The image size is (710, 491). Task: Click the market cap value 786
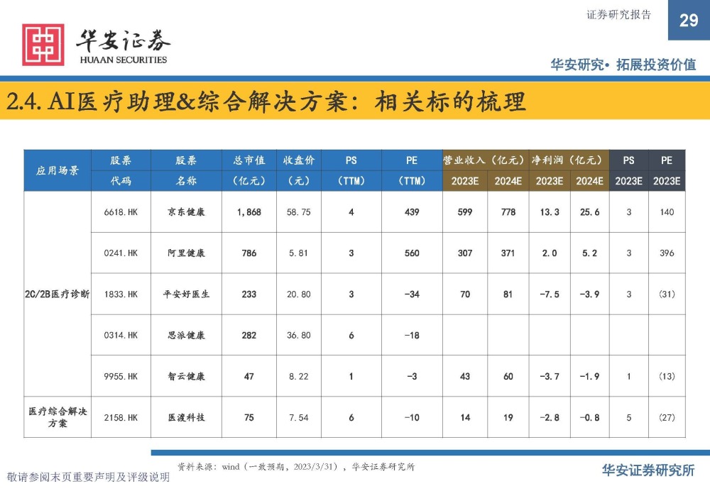249,253
